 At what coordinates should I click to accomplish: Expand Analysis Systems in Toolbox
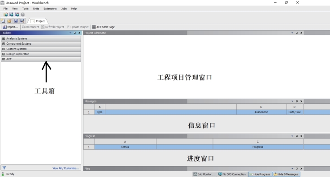4,38
